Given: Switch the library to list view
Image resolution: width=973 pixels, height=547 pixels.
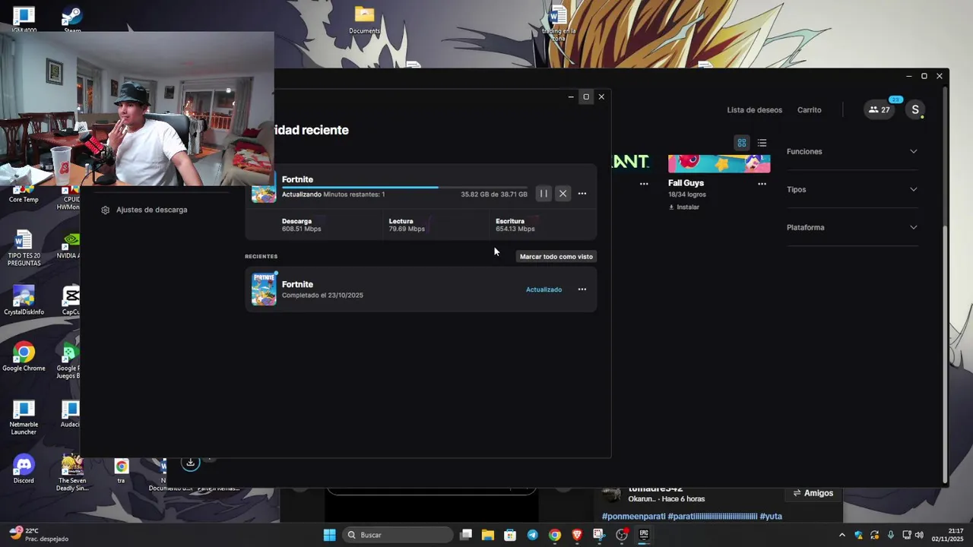Looking at the screenshot, I should 762,143.
